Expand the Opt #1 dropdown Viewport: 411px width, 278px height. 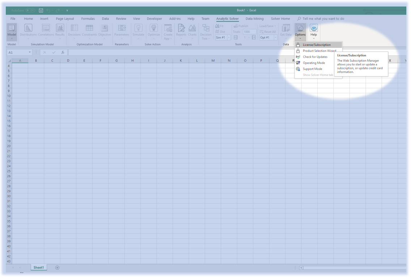tap(275, 38)
